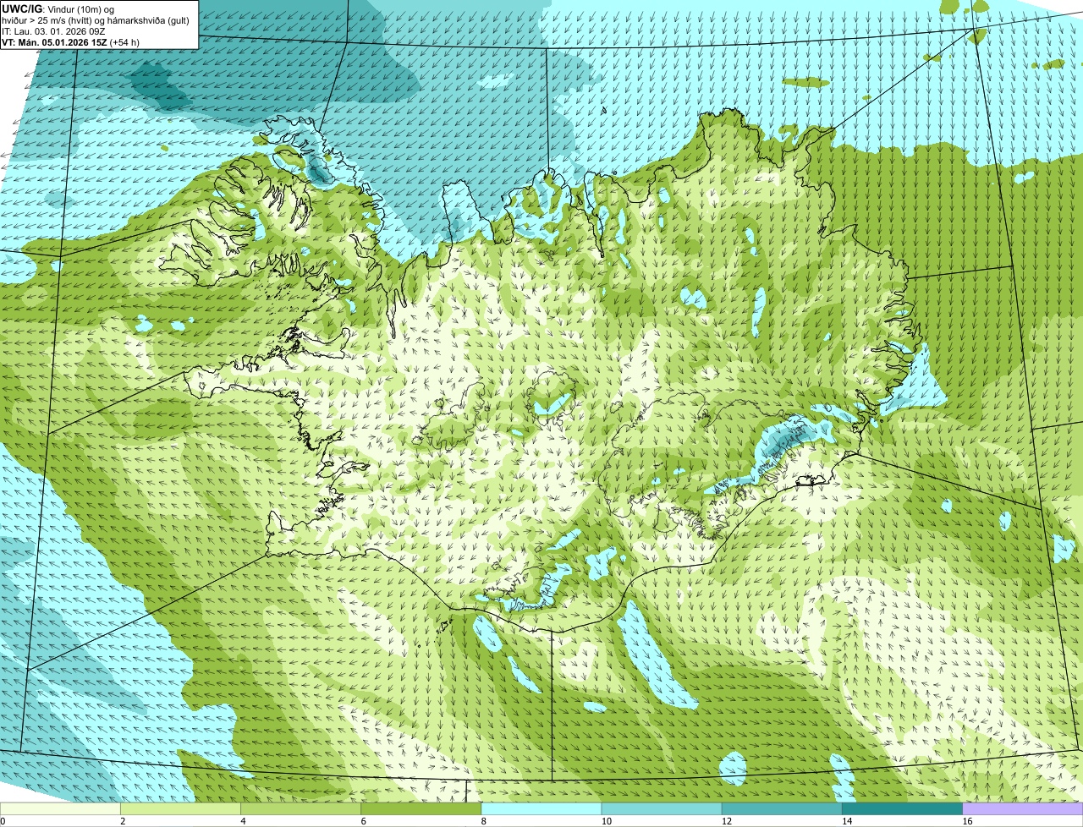
Task: Click the 14–16 m/s dark teal legend swatch
Action: pos(903,809)
